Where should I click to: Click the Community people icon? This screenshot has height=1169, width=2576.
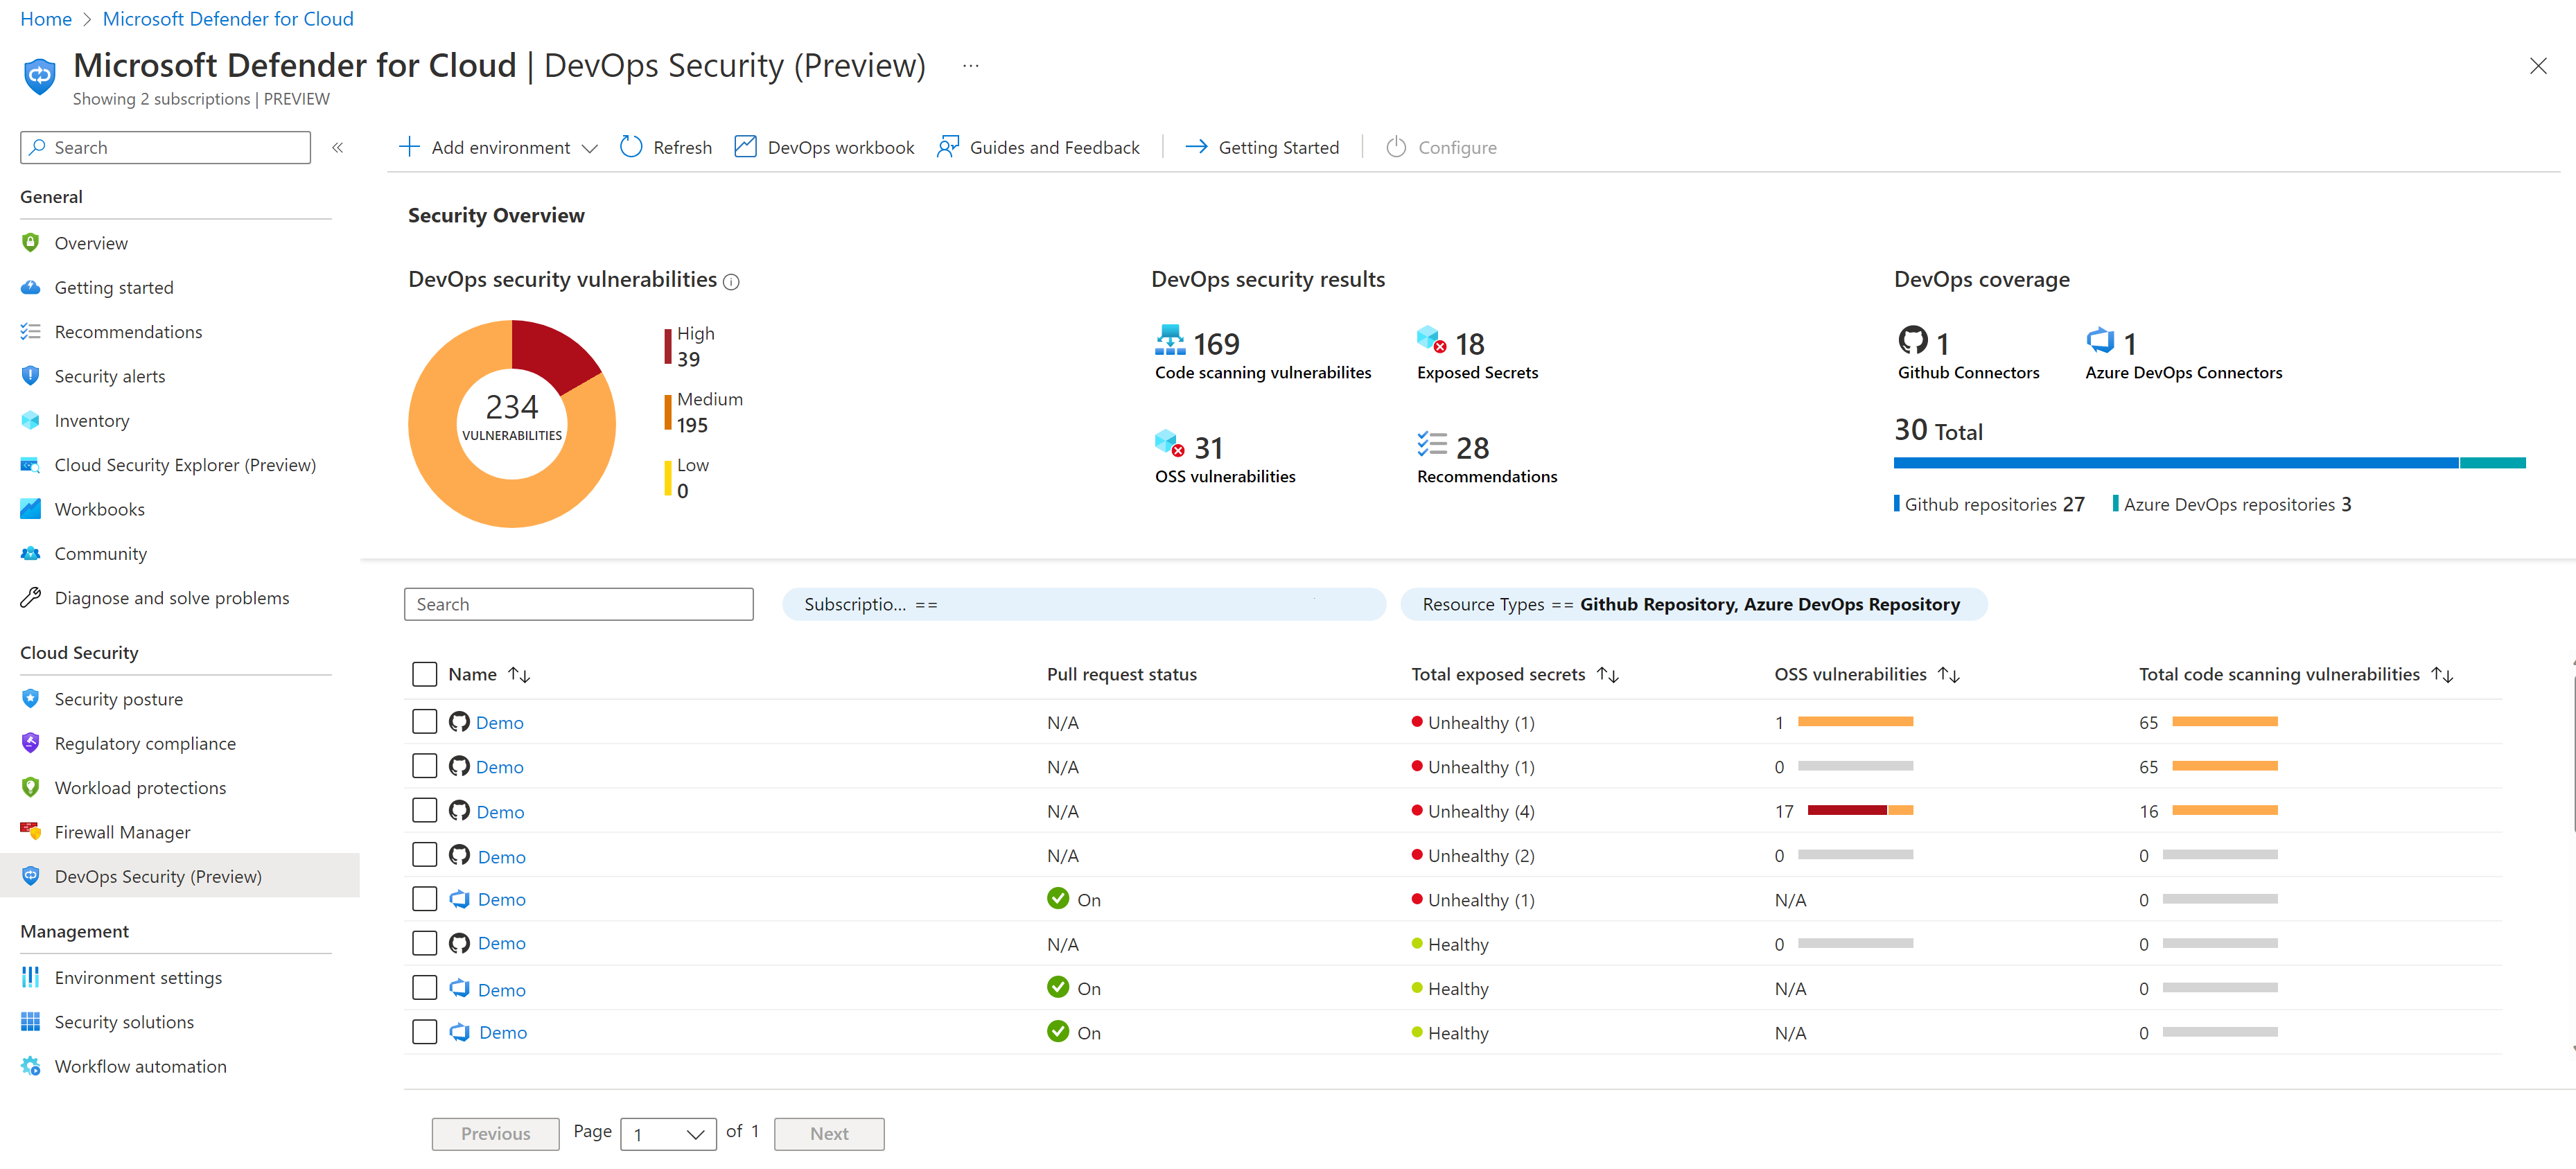(31, 553)
